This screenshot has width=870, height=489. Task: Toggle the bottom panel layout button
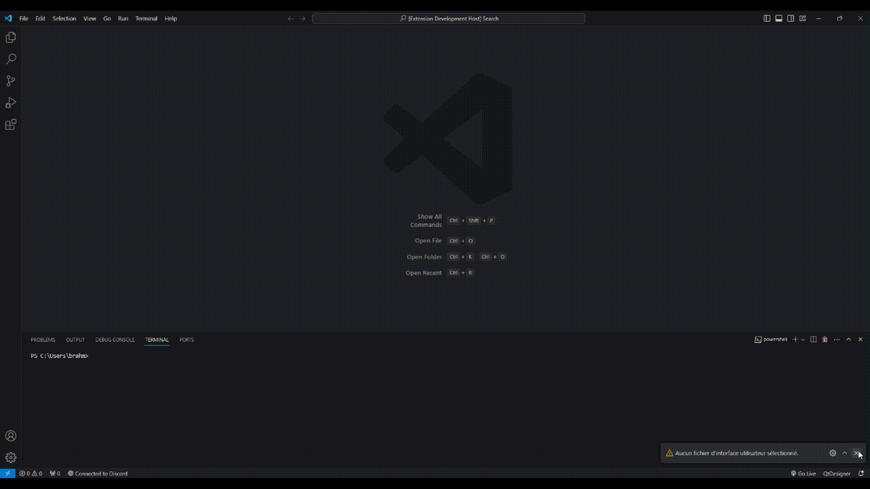click(x=778, y=19)
